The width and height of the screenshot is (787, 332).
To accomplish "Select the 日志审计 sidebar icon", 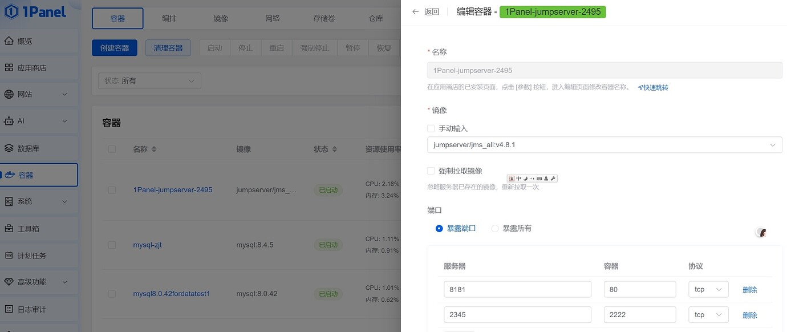I will (x=31, y=309).
